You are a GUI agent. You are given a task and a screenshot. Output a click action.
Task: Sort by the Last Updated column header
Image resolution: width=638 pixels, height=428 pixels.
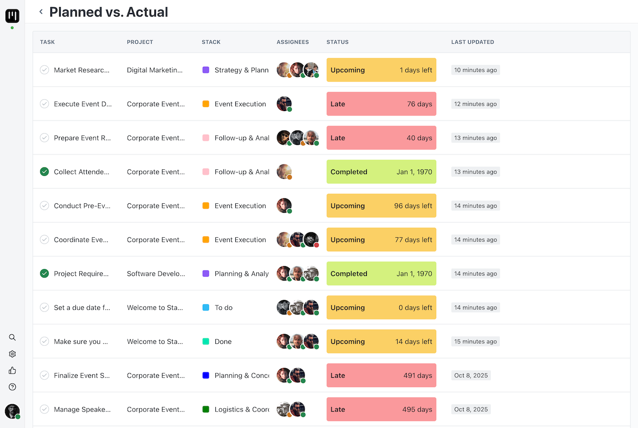473,42
